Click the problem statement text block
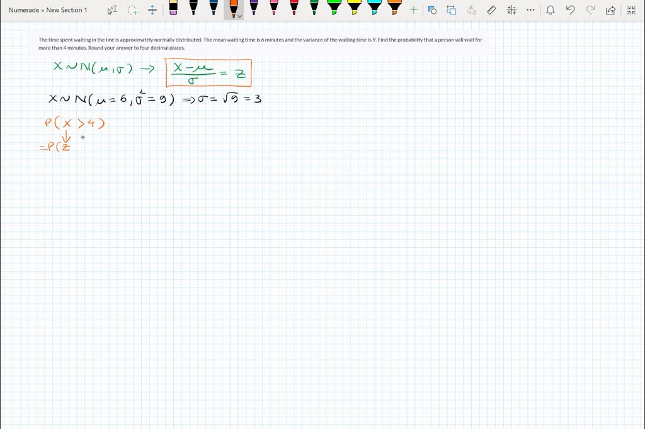 (260, 43)
